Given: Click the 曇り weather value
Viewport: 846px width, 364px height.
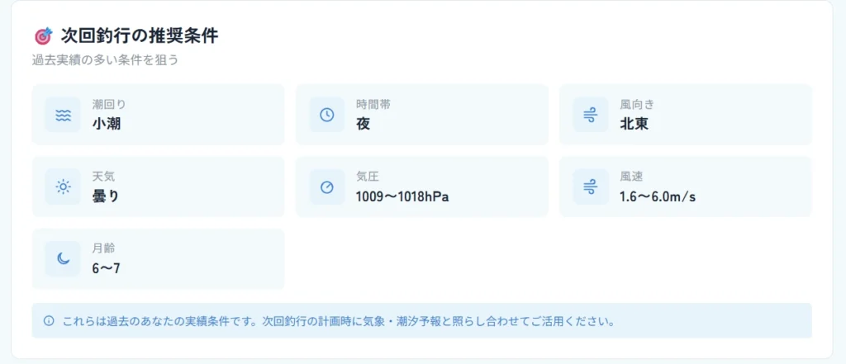Looking at the screenshot, I should coord(106,196).
